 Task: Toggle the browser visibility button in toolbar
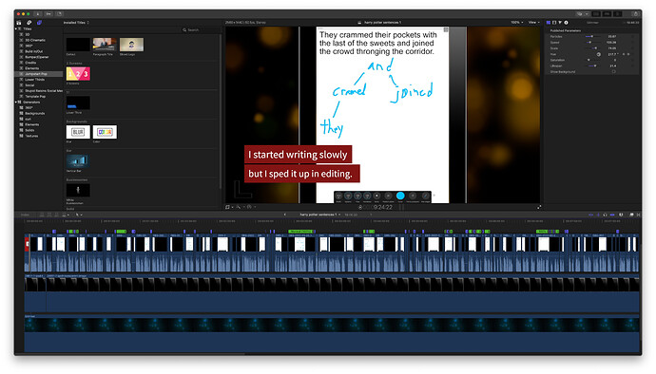click(x=596, y=14)
